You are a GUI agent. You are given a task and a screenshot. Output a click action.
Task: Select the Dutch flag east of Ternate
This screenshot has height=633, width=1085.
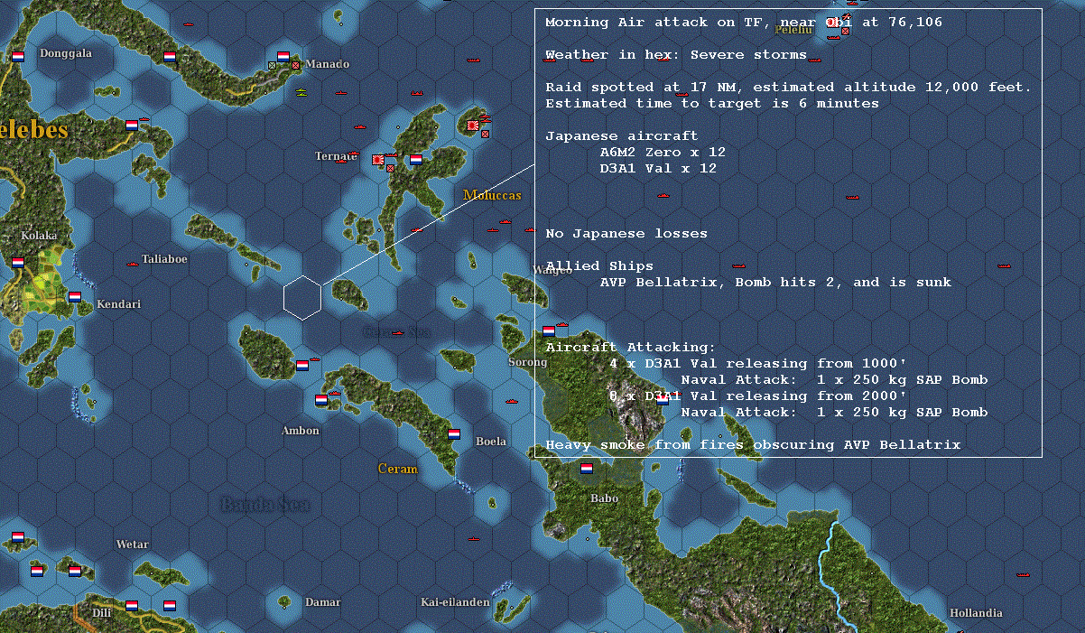[416, 159]
